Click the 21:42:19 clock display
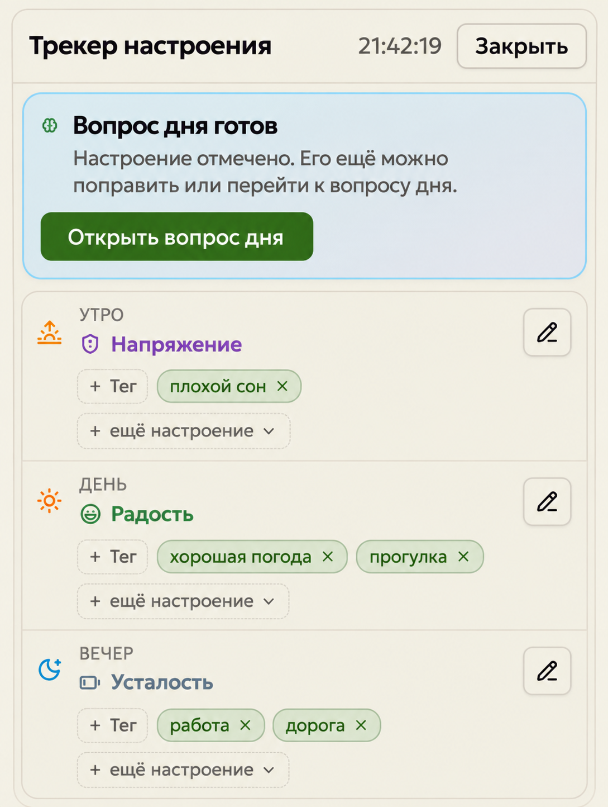 tap(400, 46)
